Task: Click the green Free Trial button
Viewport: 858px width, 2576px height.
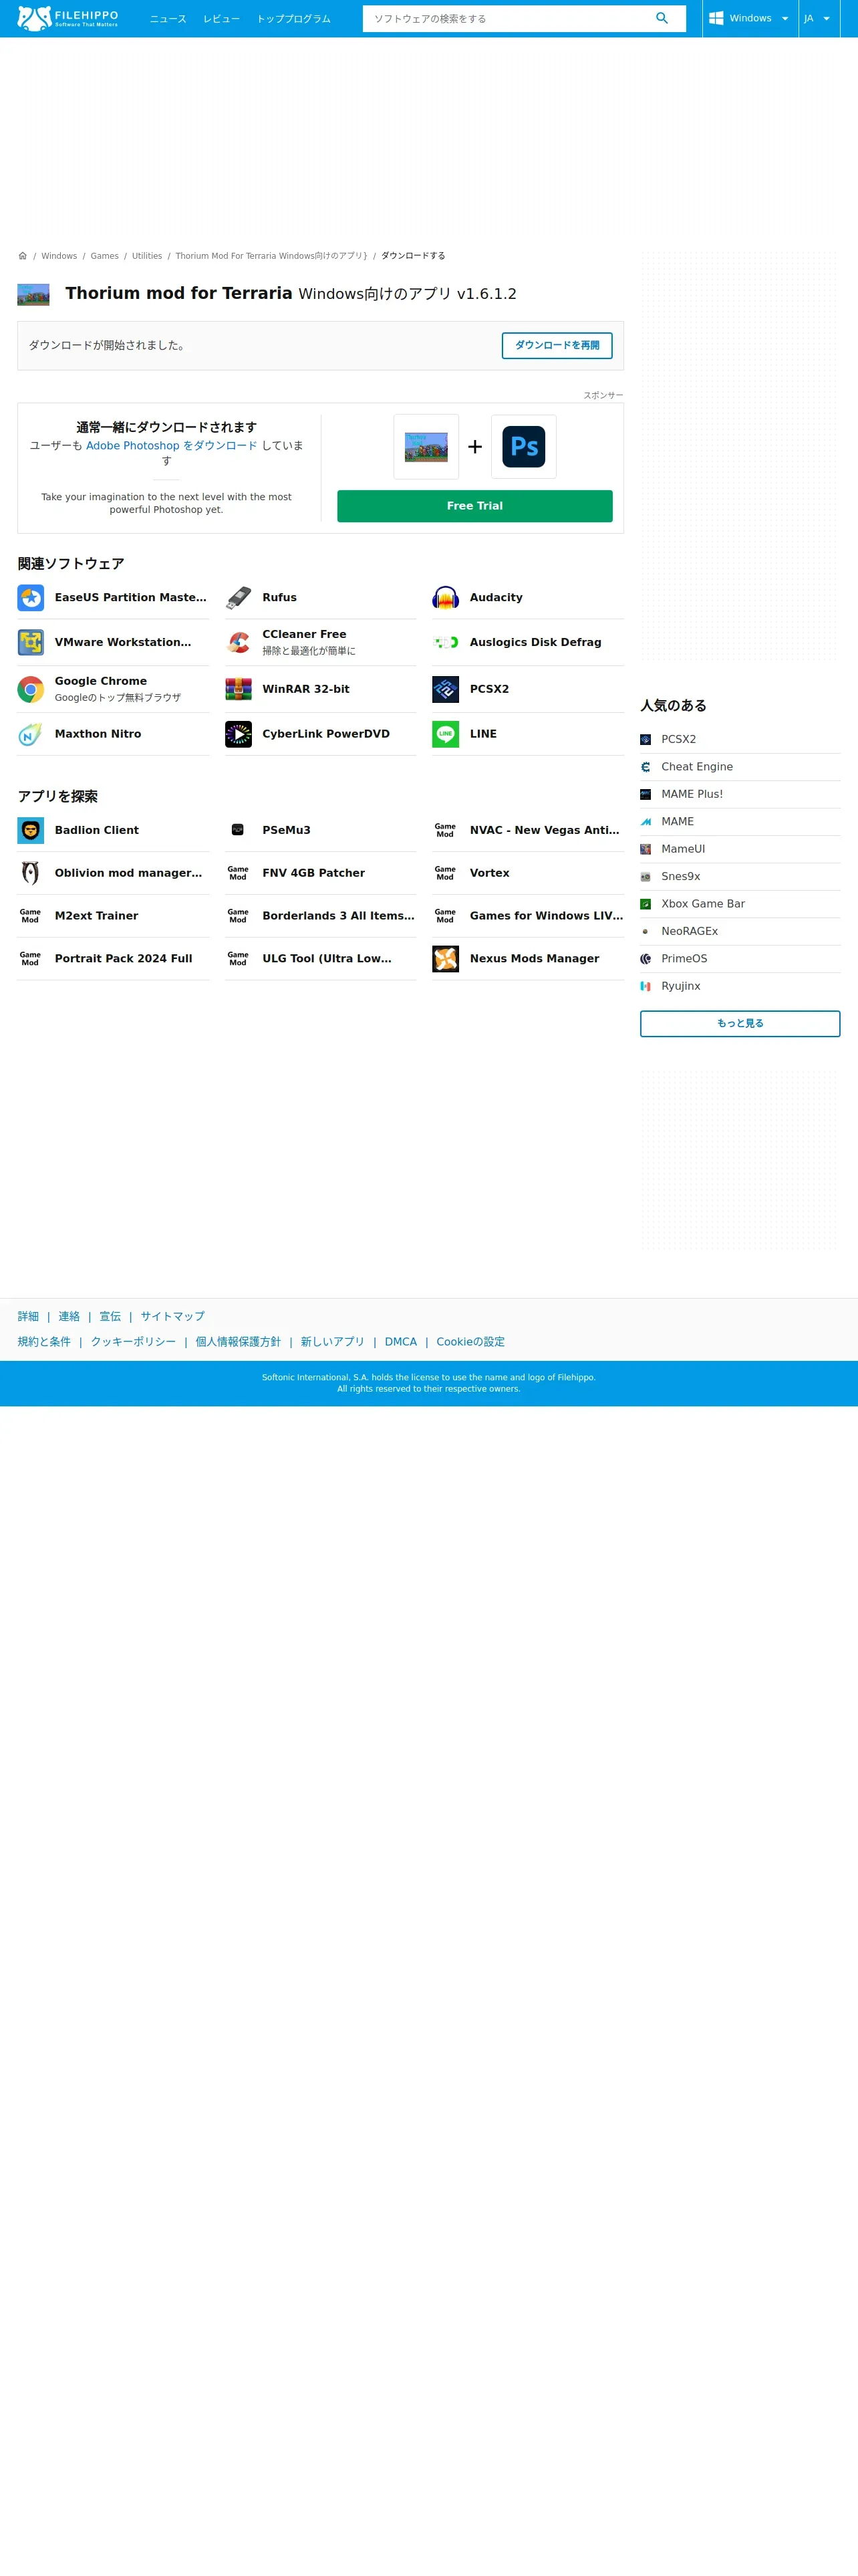Action: (x=474, y=506)
